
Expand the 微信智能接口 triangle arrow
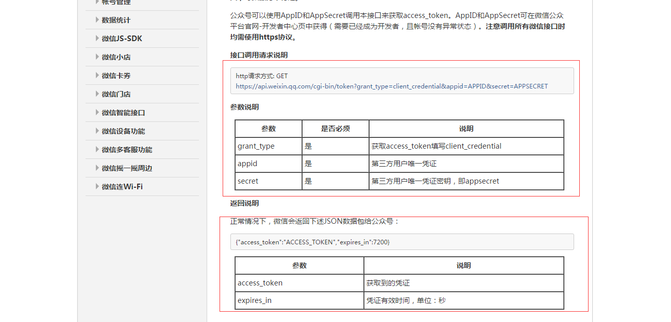click(x=97, y=112)
